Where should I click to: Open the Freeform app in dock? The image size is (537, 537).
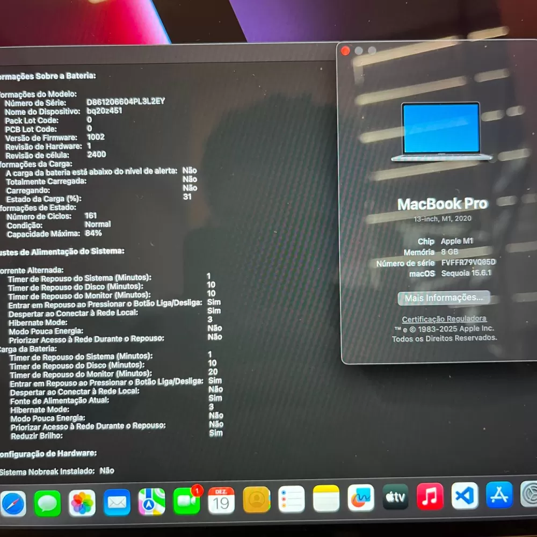[x=360, y=498]
